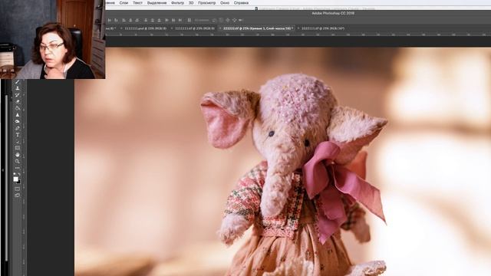
Task: Select the Pen tool
Action: pos(18,128)
